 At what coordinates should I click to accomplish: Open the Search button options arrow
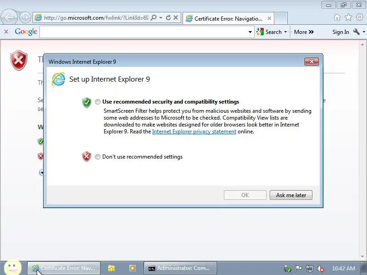[285, 32]
